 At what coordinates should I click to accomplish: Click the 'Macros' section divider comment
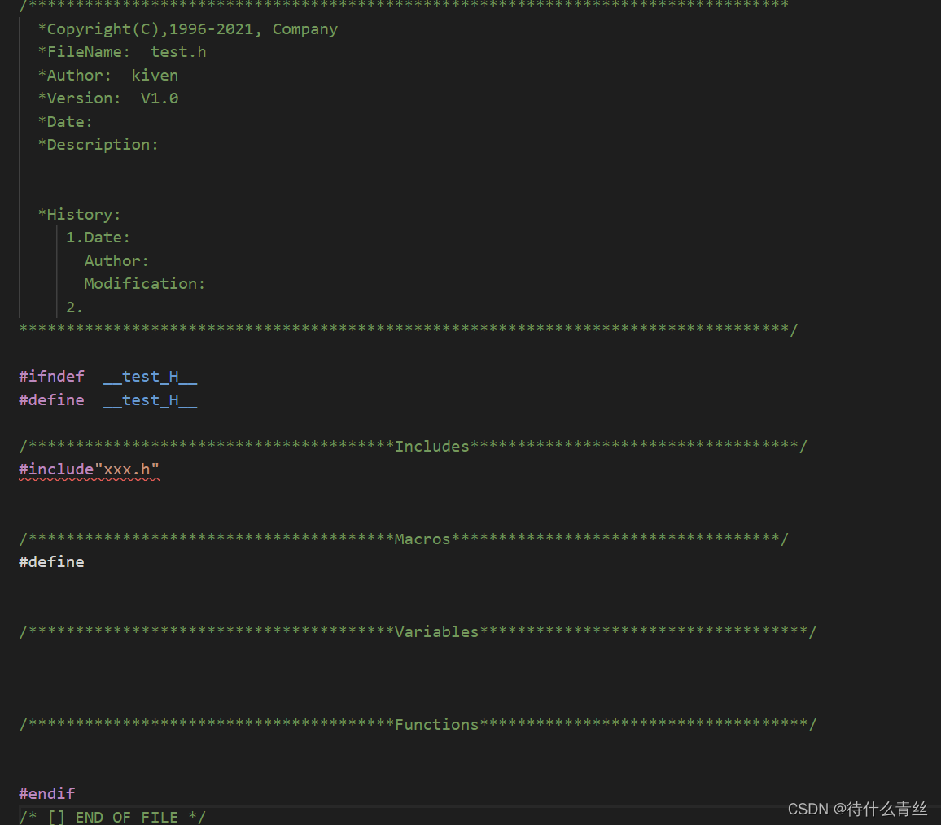[x=404, y=539]
